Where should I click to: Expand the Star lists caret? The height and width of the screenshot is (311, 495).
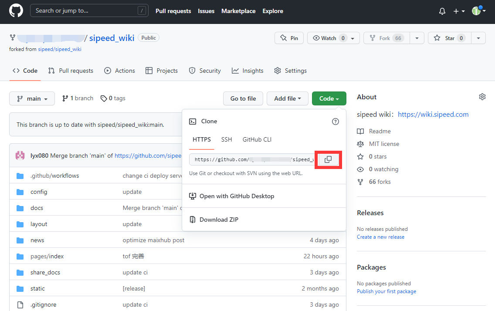[478, 38]
